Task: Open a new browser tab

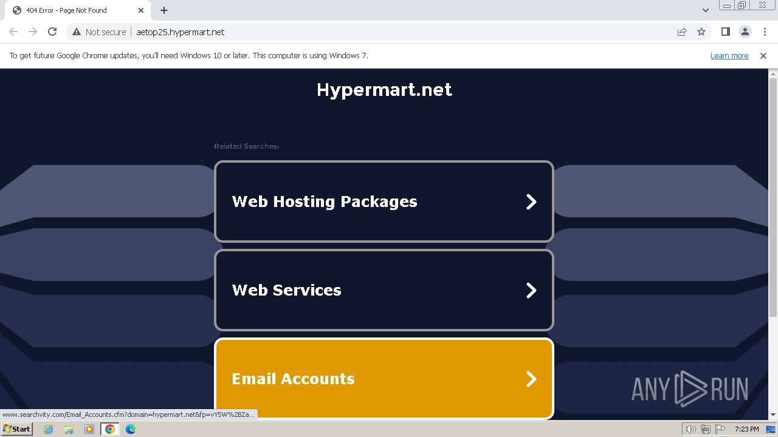Action: 164,10
